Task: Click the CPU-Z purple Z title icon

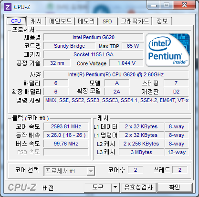Action: 8,7
